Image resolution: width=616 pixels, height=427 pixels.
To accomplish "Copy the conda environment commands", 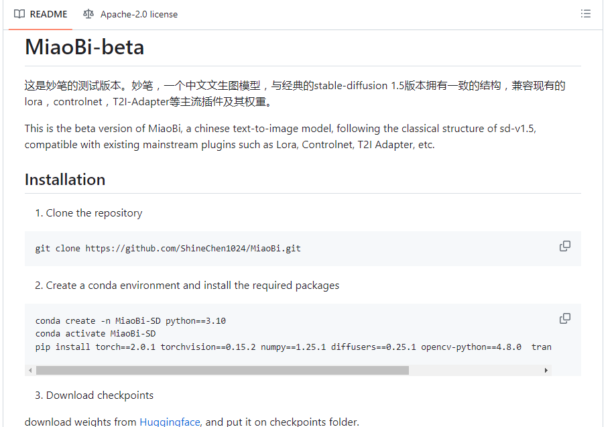I will [x=565, y=318].
